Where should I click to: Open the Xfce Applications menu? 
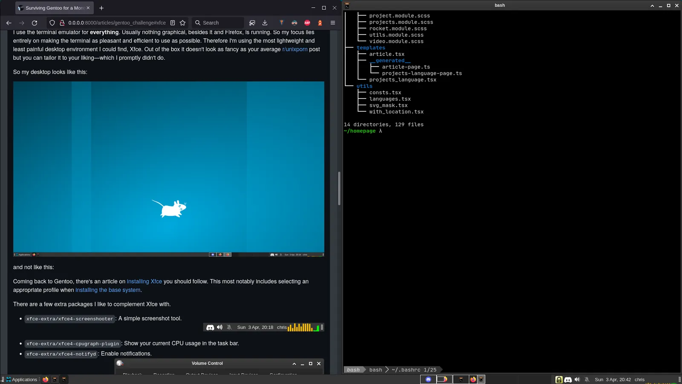(22, 380)
